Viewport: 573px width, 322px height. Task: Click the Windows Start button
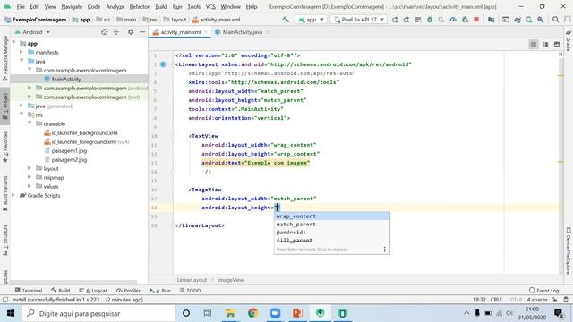coord(11,313)
